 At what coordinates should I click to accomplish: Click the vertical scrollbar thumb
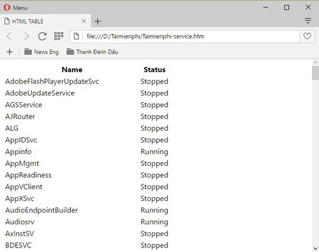click(x=315, y=73)
